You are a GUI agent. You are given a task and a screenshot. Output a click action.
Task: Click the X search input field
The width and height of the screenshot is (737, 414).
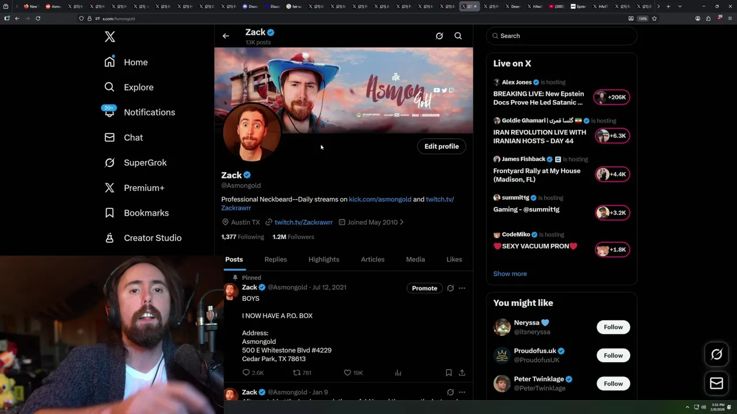561,36
